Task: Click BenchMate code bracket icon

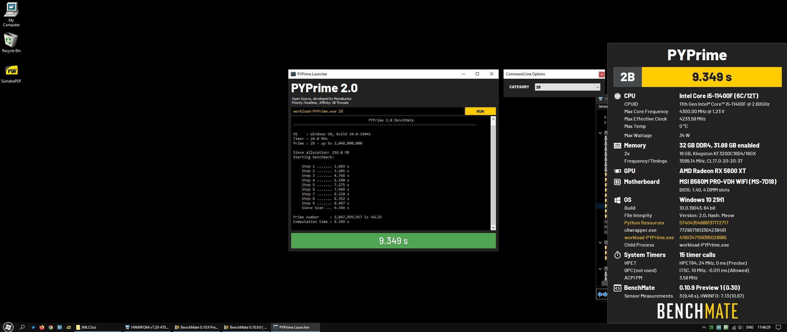Action: [x=617, y=288]
